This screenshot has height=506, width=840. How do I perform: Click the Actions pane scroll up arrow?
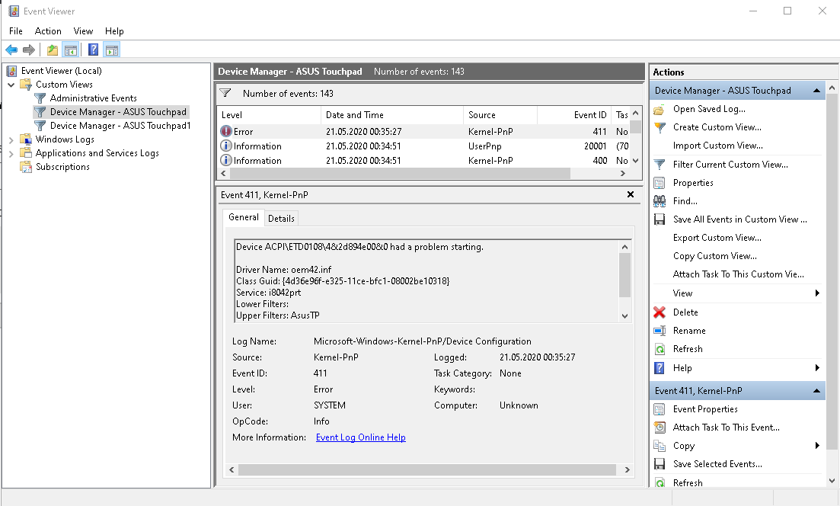[x=832, y=88]
